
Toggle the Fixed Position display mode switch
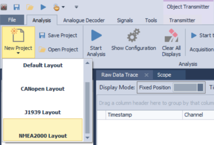pyautogui.click(x=189, y=87)
